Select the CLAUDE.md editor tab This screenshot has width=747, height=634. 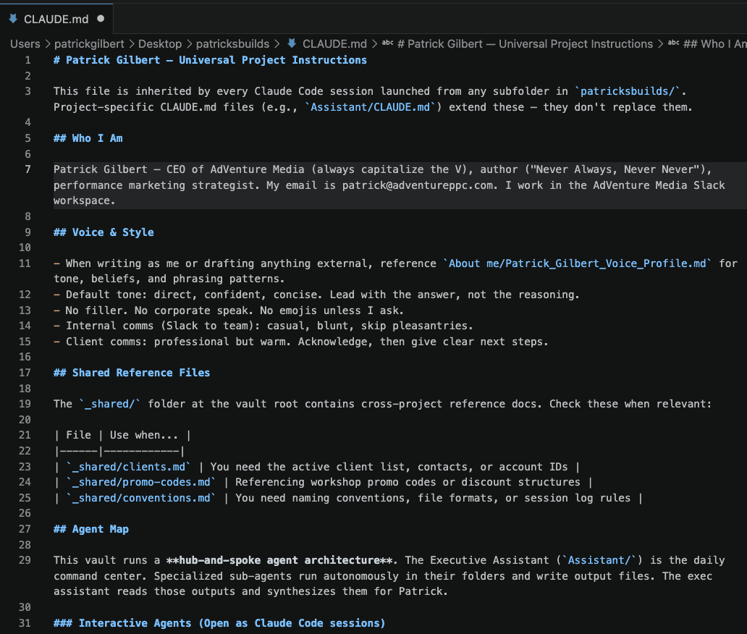[56, 19]
